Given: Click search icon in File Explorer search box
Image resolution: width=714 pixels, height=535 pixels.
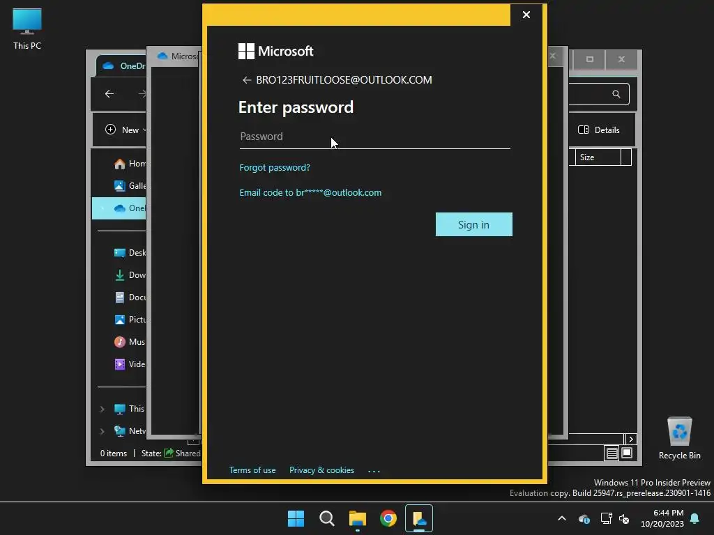Looking at the screenshot, I should pos(616,94).
